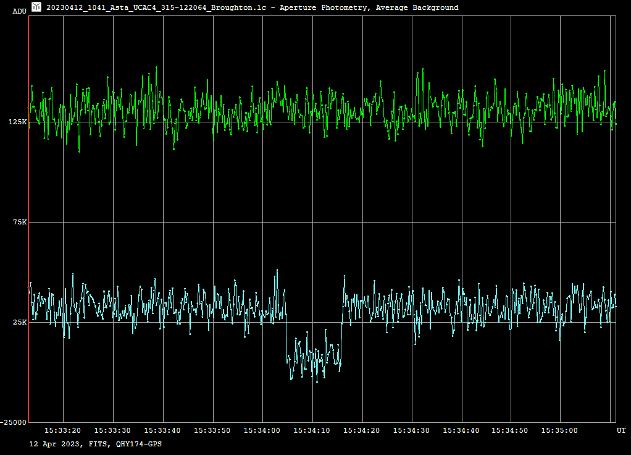The image size is (631, 455).
Task: Click the 15:34:40 time label
Action: [x=461, y=430]
